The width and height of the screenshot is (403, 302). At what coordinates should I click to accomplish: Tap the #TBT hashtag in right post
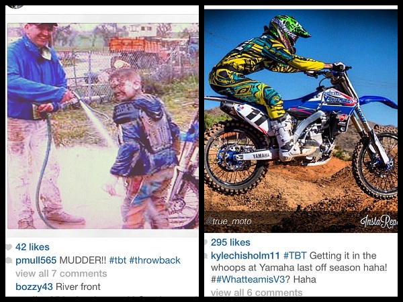pos(295,256)
